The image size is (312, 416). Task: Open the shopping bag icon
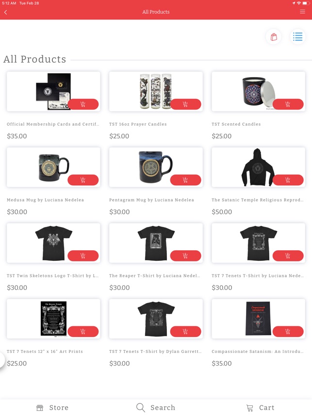point(274,37)
